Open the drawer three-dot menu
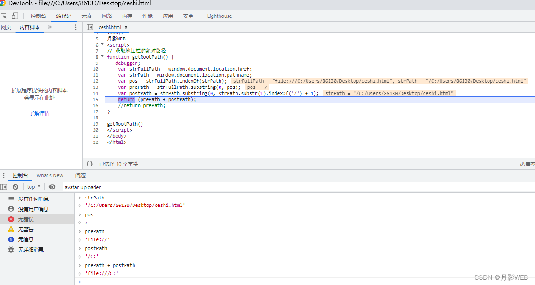The width and height of the screenshot is (535, 285). coord(4,175)
